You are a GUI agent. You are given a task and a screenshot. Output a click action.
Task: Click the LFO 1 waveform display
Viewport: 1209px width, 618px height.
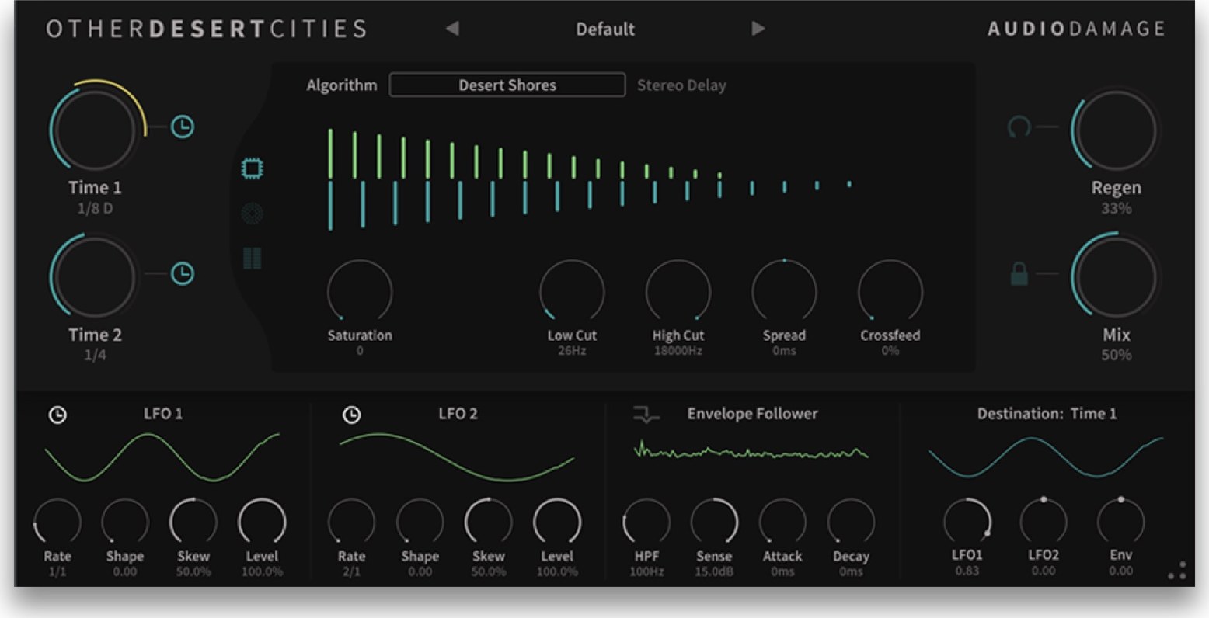coord(162,457)
